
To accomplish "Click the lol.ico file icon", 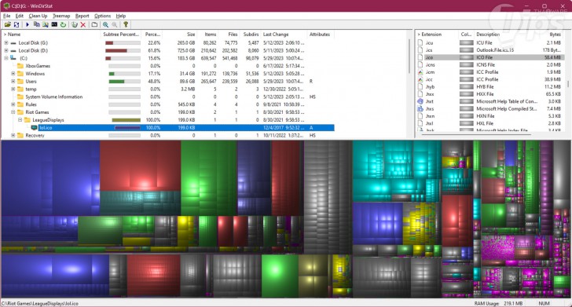I will tap(35, 128).
